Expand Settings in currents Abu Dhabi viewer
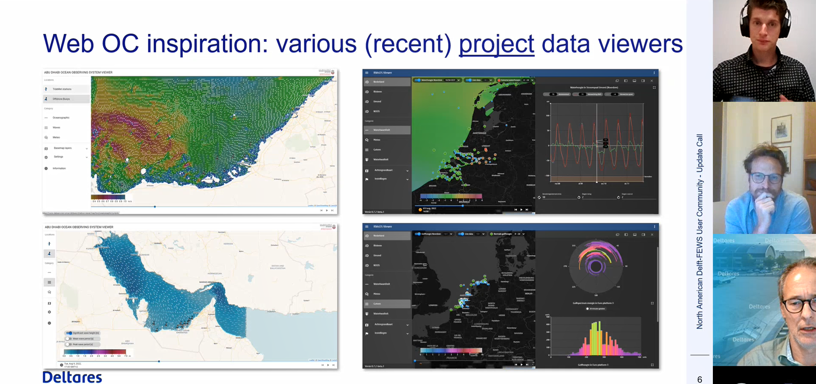Image resolution: width=816 pixels, height=384 pixels. click(x=66, y=157)
